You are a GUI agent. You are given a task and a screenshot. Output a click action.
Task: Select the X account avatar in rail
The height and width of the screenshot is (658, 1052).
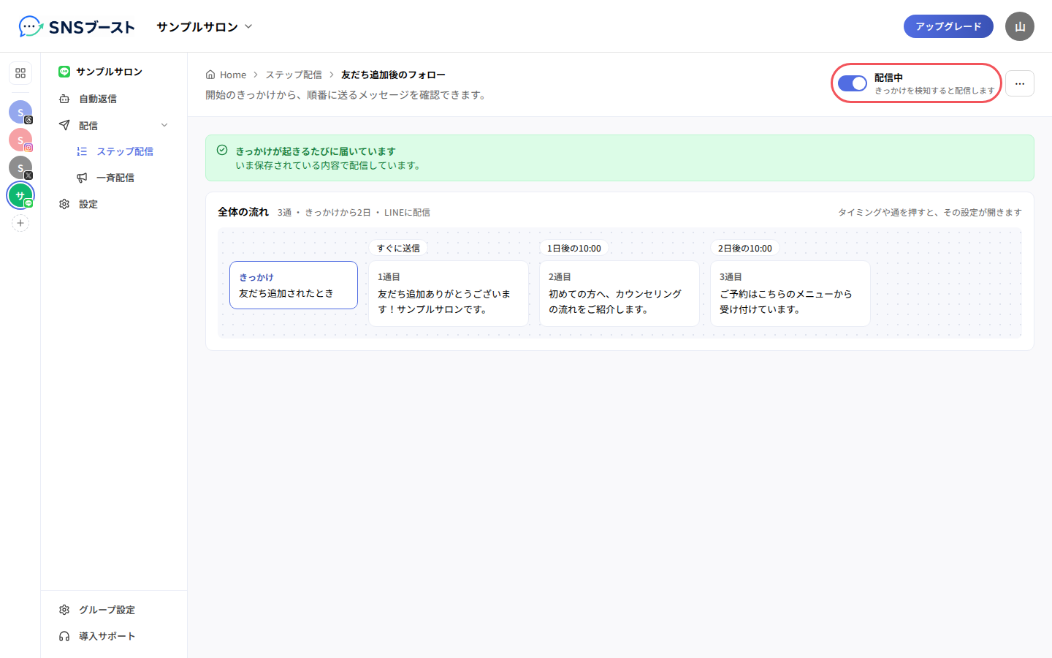(x=20, y=167)
